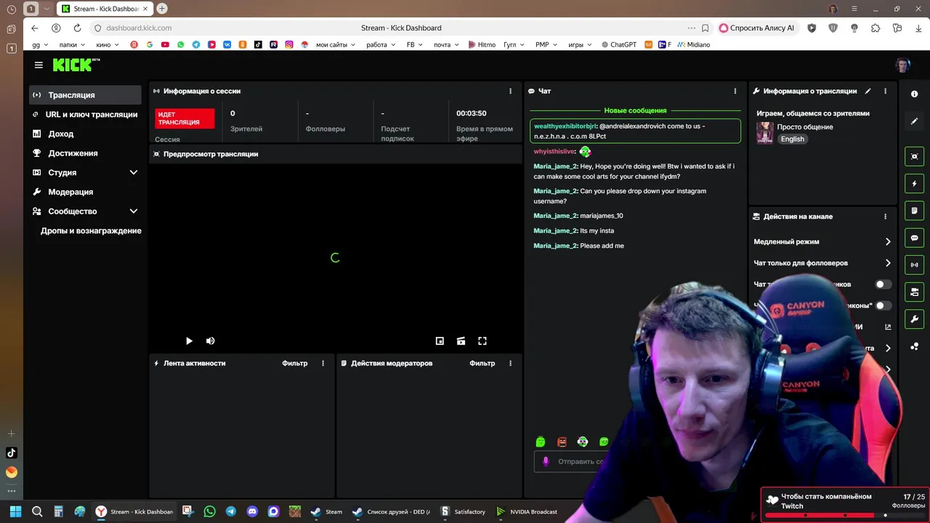Open the Kick hamburger menu

(39, 65)
